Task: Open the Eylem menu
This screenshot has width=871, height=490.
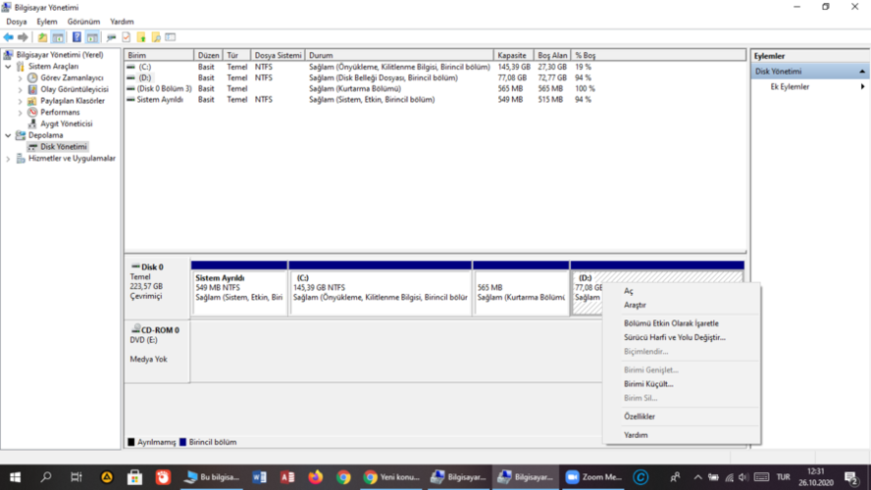Action: (47, 22)
